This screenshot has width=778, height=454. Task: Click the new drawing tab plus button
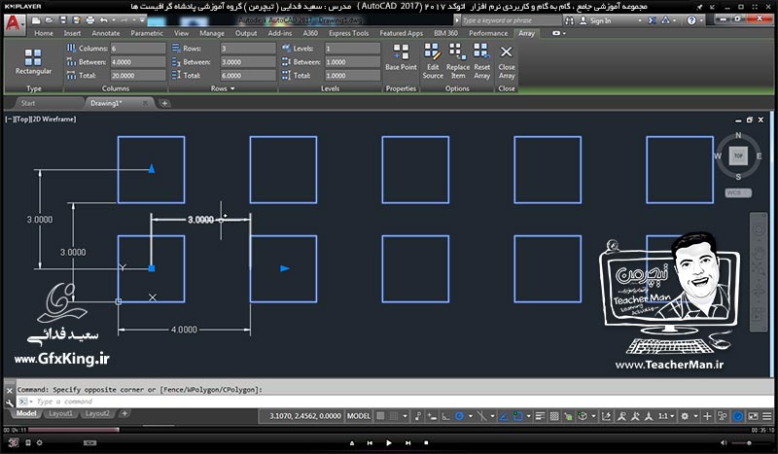tap(164, 103)
